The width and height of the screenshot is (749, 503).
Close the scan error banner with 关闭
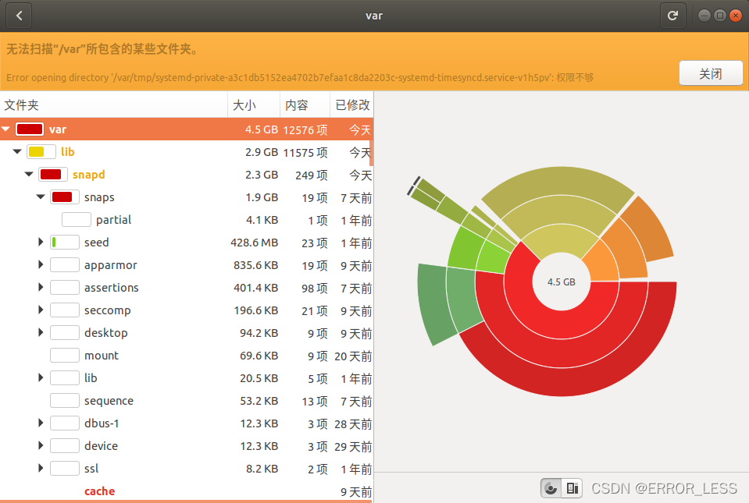(711, 73)
